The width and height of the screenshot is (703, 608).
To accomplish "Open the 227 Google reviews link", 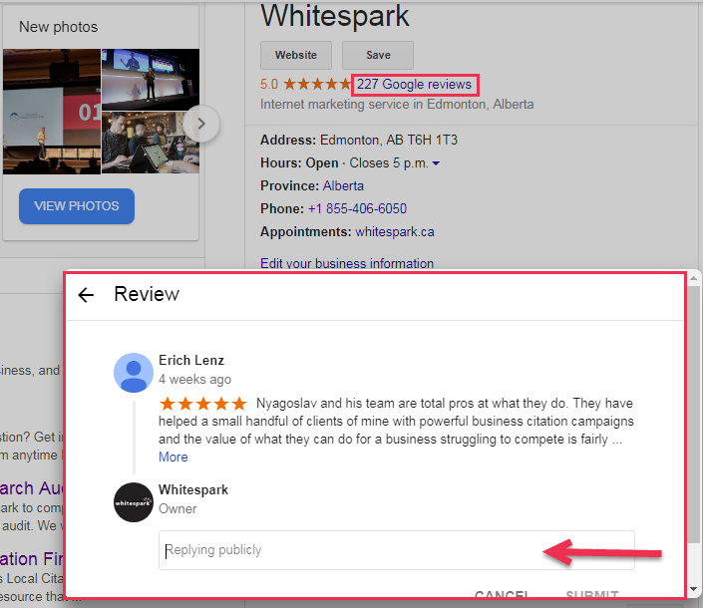I will click(x=414, y=85).
